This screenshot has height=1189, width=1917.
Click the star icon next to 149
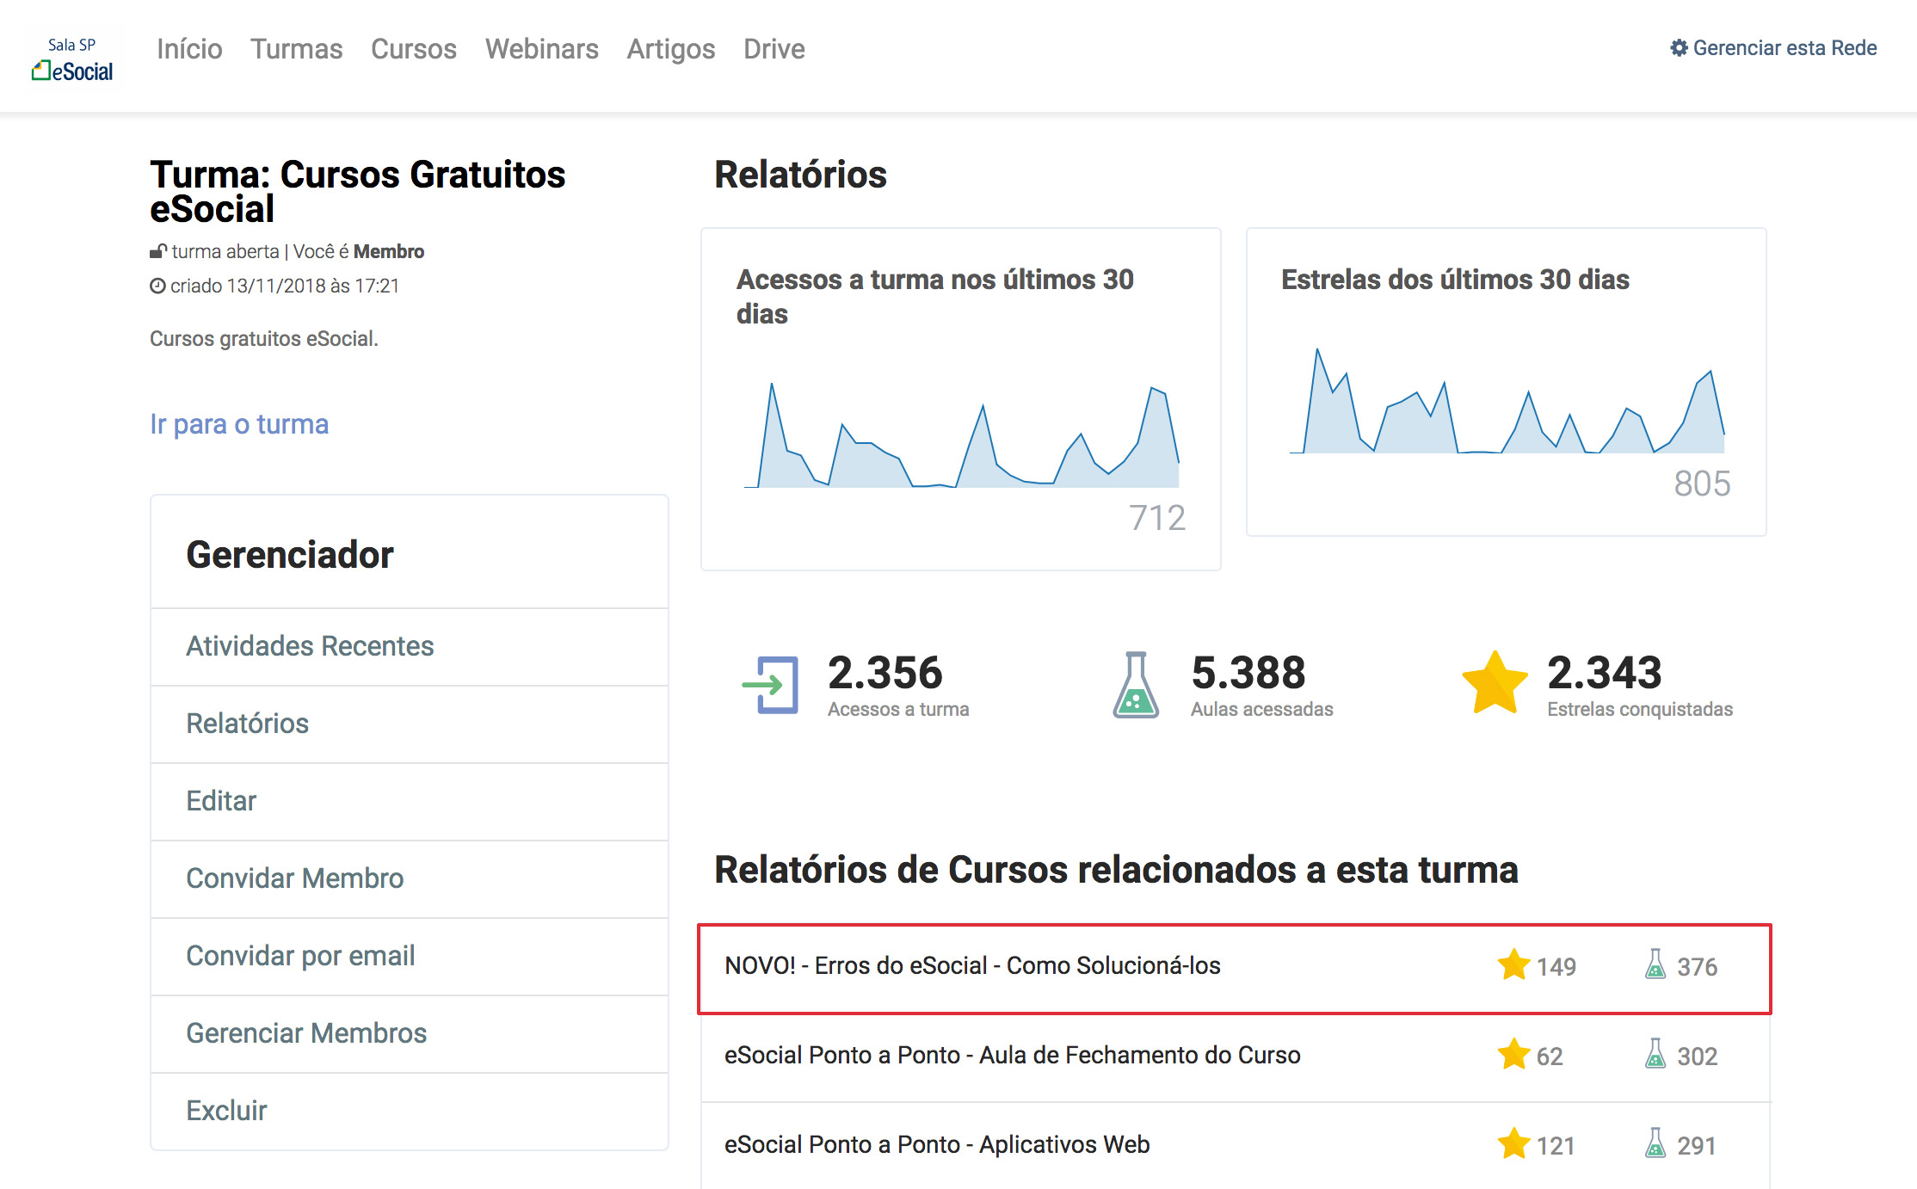click(x=1513, y=965)
